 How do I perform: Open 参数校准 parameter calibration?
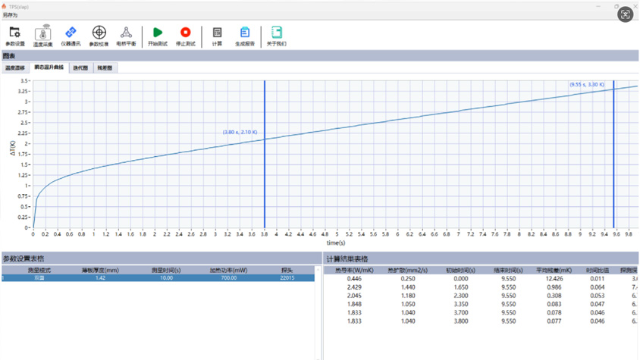(99, 36)
